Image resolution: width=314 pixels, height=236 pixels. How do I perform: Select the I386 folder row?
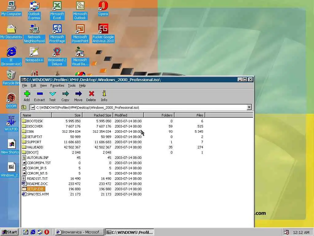113,132
